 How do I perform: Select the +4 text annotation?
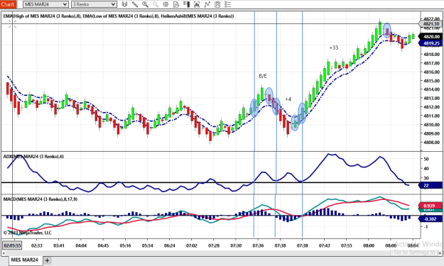click(288, 99)
